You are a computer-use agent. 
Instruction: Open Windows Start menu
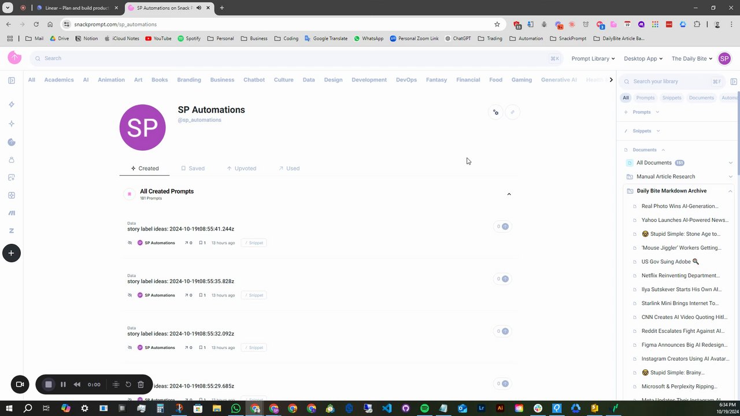point(9,408)
